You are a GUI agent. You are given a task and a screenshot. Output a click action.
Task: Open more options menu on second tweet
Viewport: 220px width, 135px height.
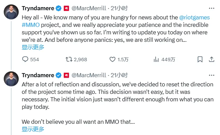[x=212, y=75]
